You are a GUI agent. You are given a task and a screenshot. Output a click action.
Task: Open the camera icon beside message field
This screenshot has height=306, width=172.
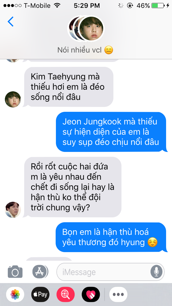tap(15, 272)
